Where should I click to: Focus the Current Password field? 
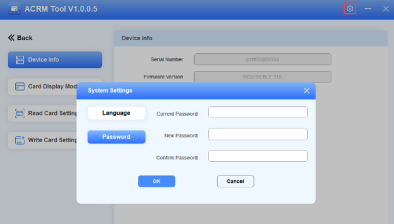(258, 112)
